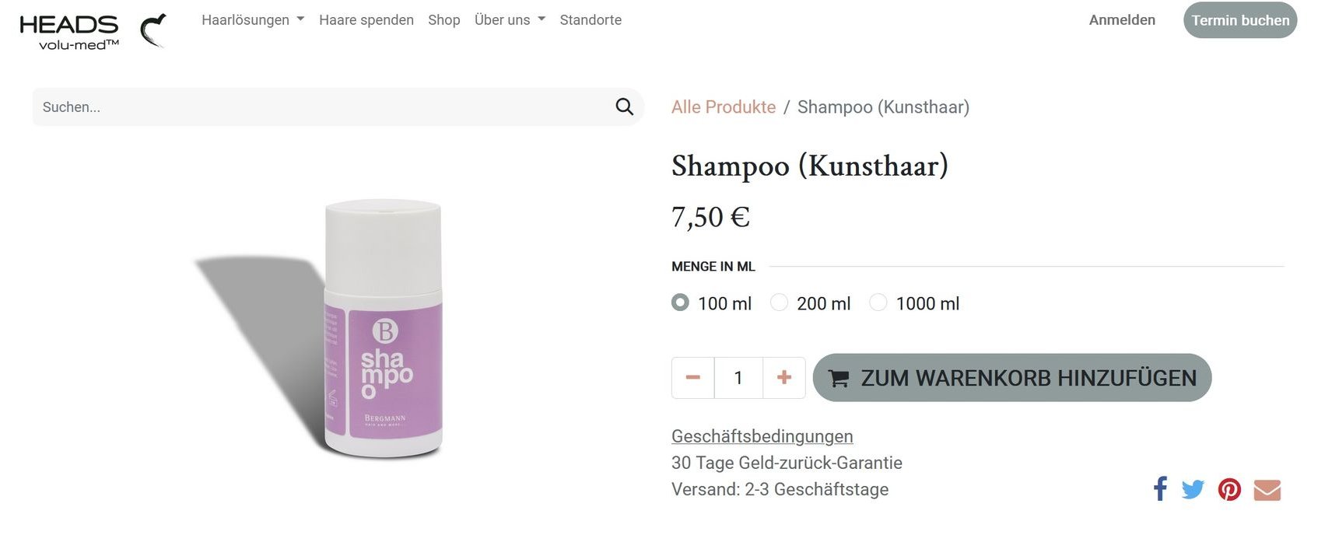Go to the Shop menu item
This screenshot has height=549, width=1325.
(444, 20)
